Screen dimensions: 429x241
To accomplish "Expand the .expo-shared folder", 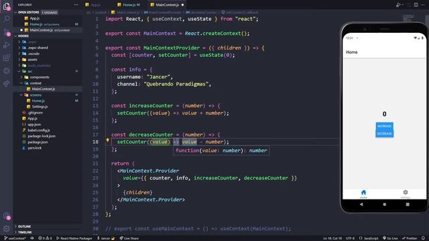I will coord(38,48).
